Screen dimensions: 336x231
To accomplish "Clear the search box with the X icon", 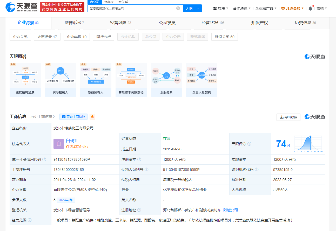I will (178, 8).
